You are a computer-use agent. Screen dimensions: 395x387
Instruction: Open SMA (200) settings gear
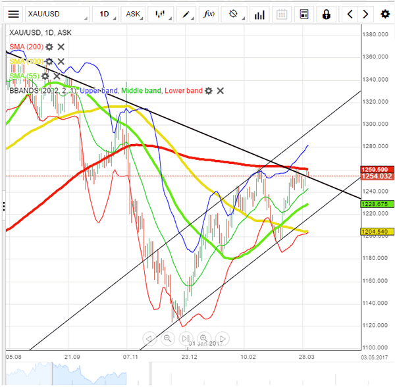point(49,47)
